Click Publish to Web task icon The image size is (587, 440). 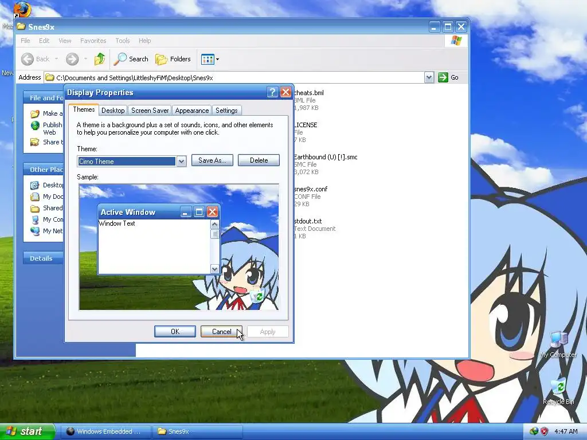coord(35,125)
